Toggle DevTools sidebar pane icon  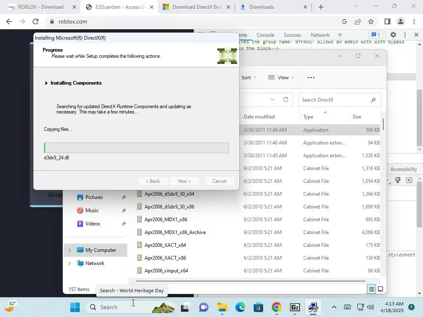[x=409, y=180]
